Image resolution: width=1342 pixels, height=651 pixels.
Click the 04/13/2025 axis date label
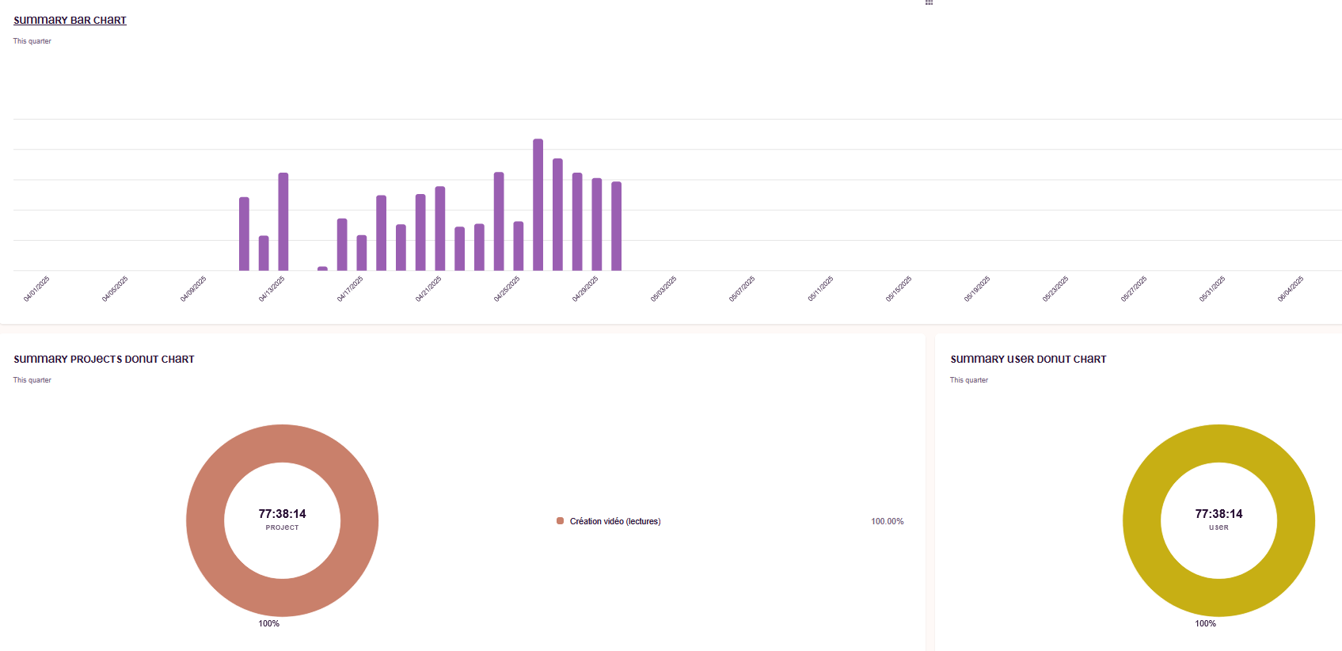[272, 289]
